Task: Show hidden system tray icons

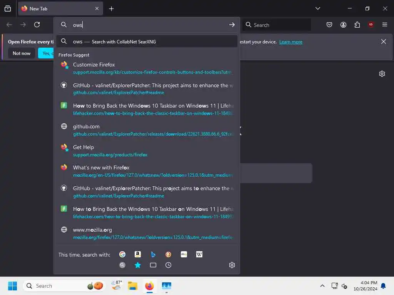Action: coord(322,286)
